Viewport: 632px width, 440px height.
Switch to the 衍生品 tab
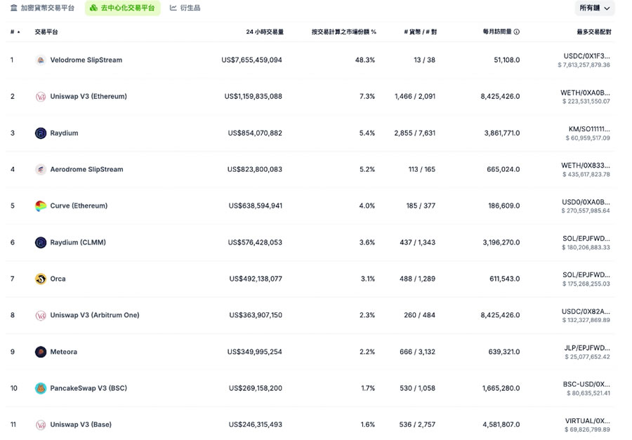(x=185, y=8)
